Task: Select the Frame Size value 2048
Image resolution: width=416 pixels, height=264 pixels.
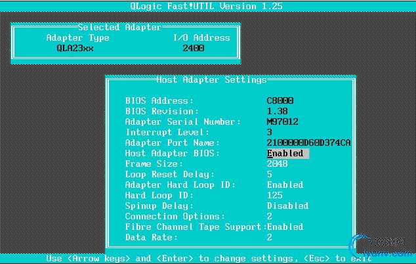Action: tap(278, 164)
